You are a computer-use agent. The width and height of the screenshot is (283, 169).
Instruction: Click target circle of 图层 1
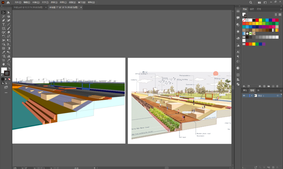coord(278,96)
